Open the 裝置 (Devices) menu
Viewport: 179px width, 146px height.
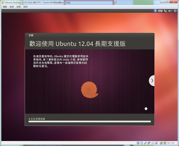coord(18,7)
